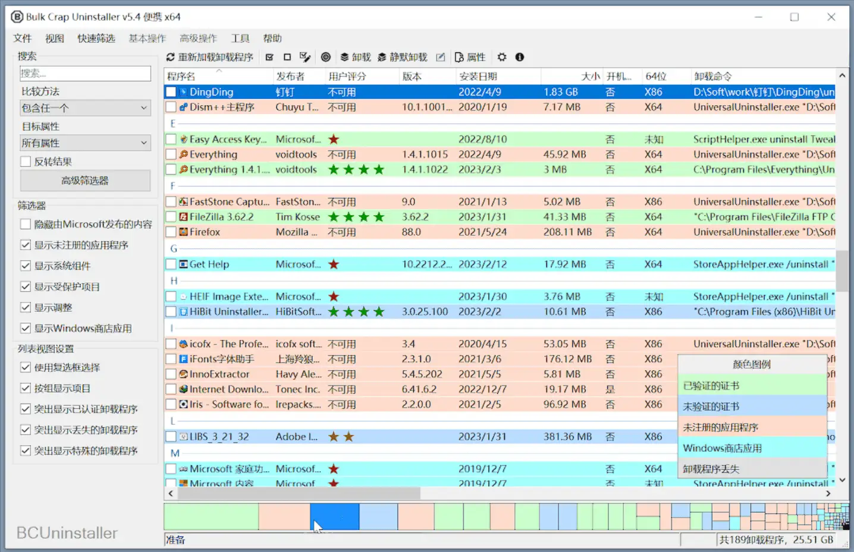Image resolution: width=854 pixels, height=552 pixels.
Task: Click the 卸载 uninstall toolbar button
Action: (x=355, y=57)
